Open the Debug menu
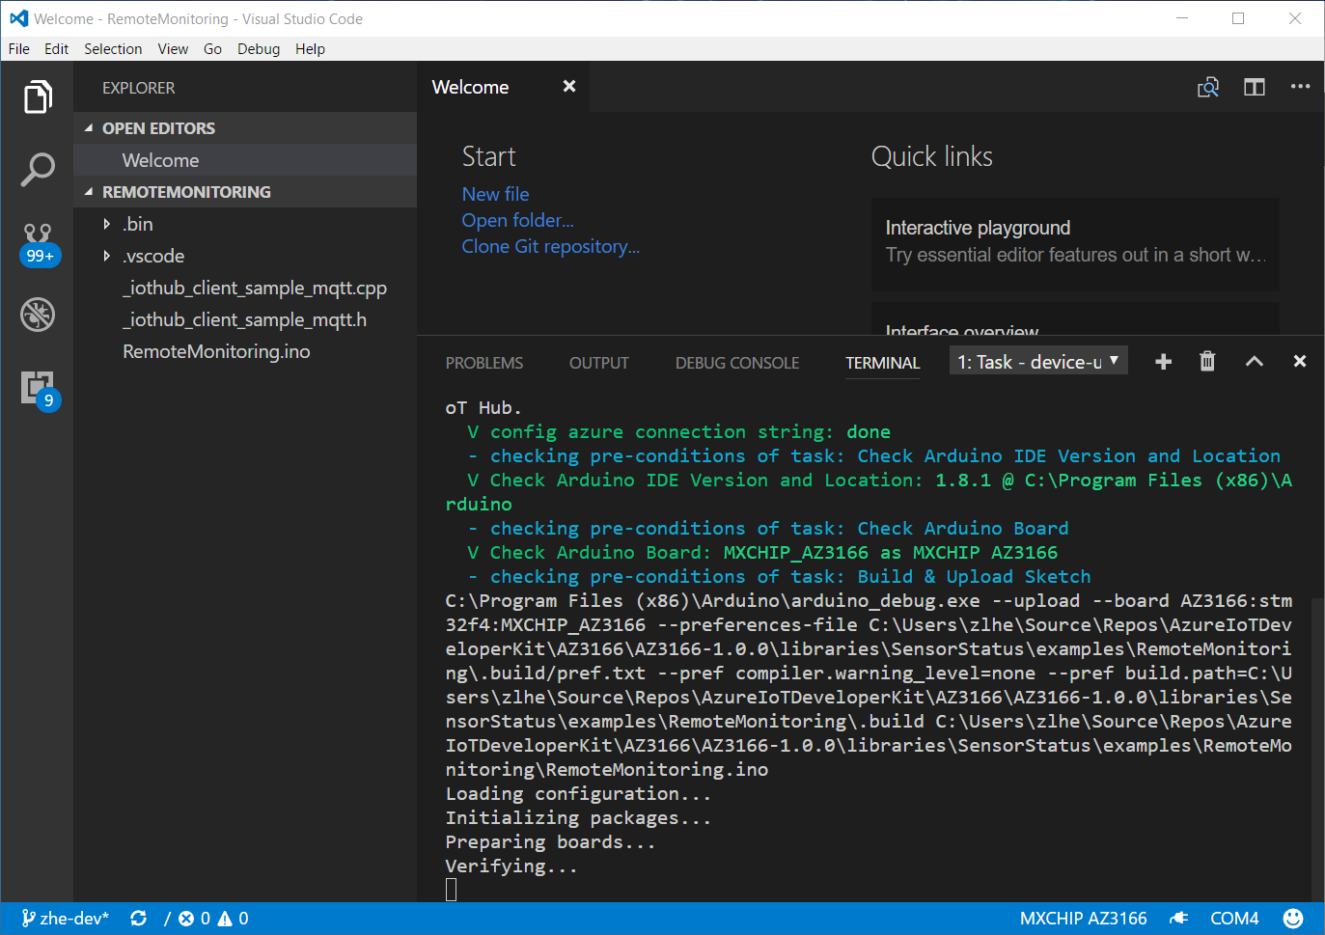Image resolution: width=1325 pixels, height=935 pixels. 259,49
